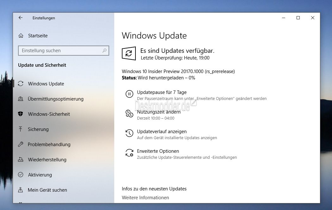Go to Sicherung section
This screenshot has height=210, width=332.
[x=38, y=129]
